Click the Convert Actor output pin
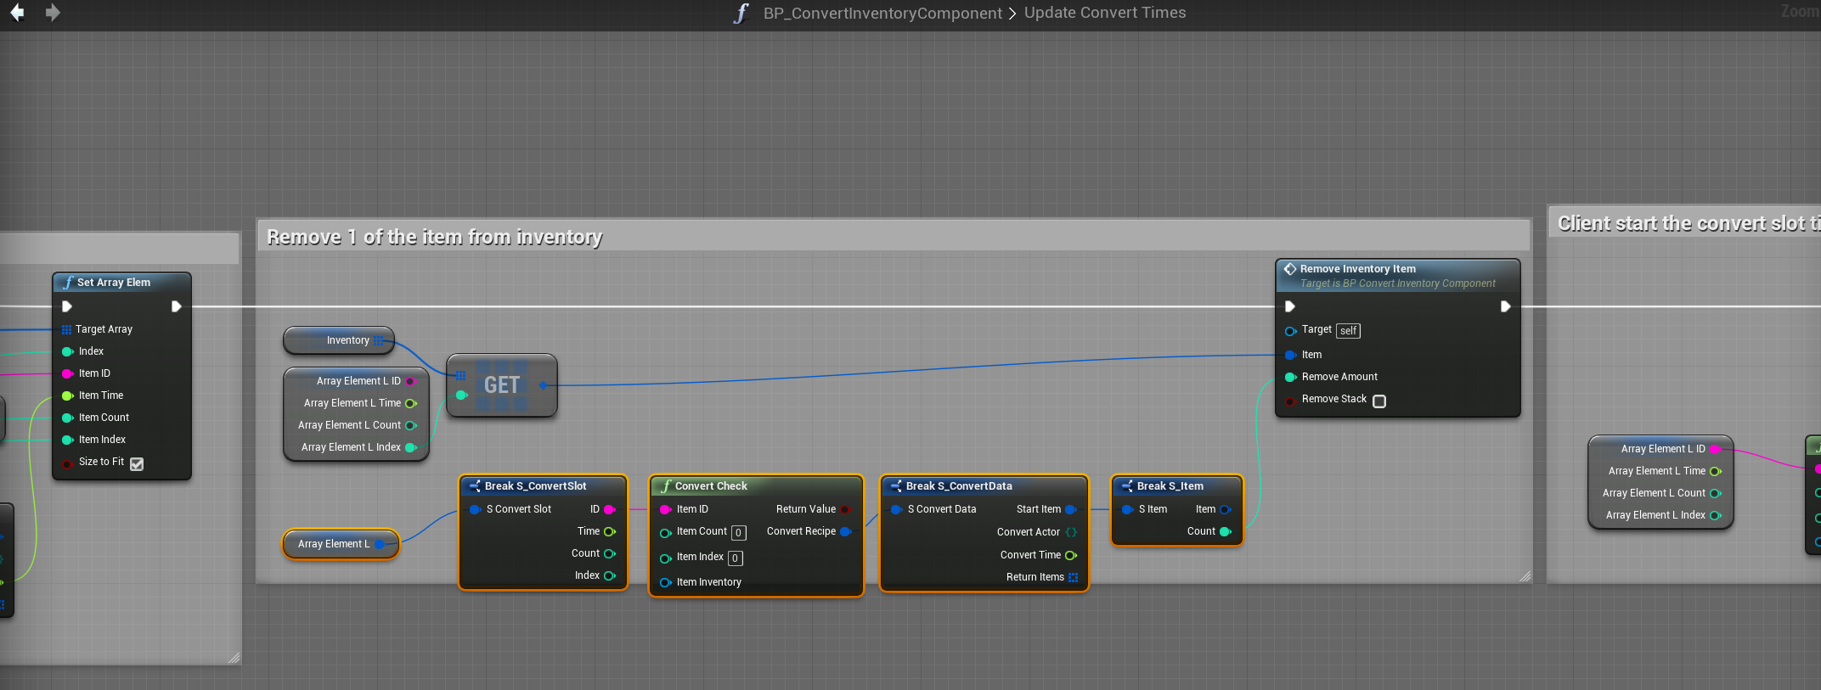The image size is (1821, 690). click(1071, 532)
